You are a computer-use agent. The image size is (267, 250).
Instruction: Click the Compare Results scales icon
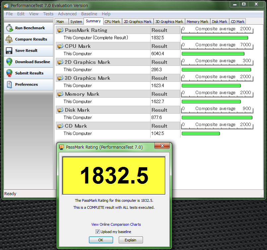(x=9, y=39)
